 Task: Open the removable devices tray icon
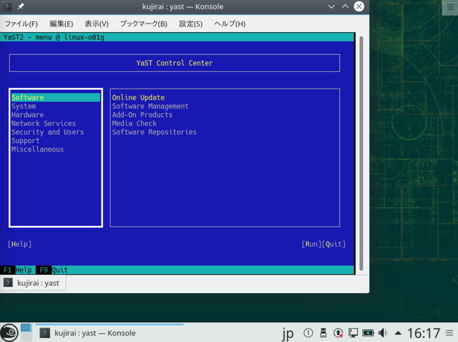click(x=323, y=333)
